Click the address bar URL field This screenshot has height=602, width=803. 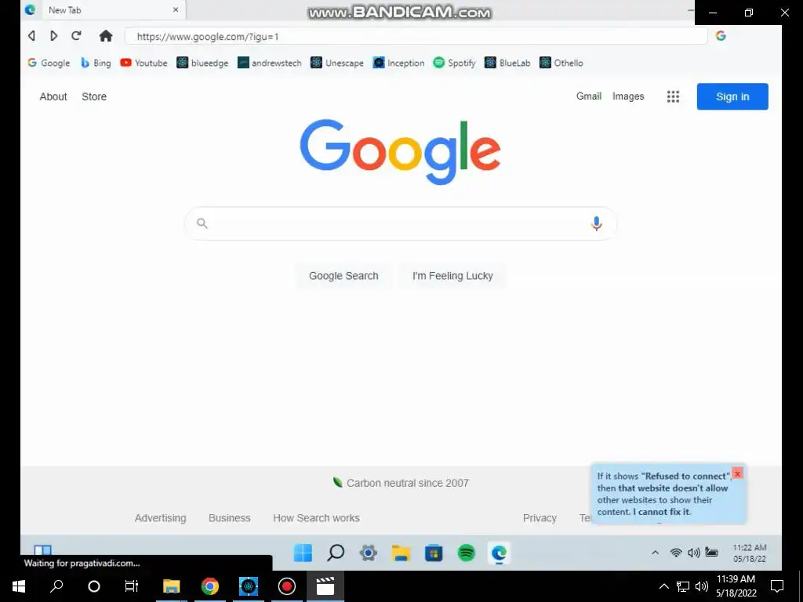click(x=416, y=36)
